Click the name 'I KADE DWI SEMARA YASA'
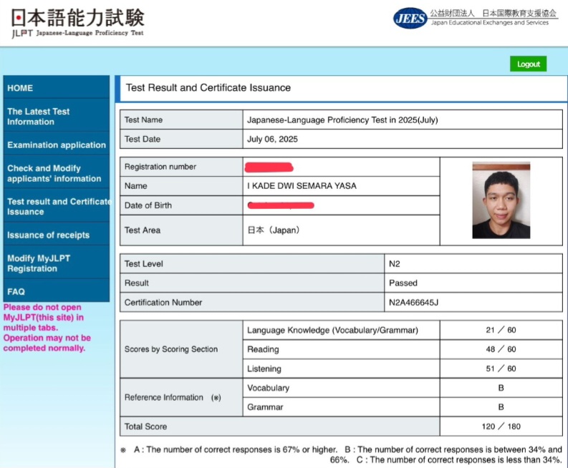This screenshot has height=468, width=568. [302, 186]
